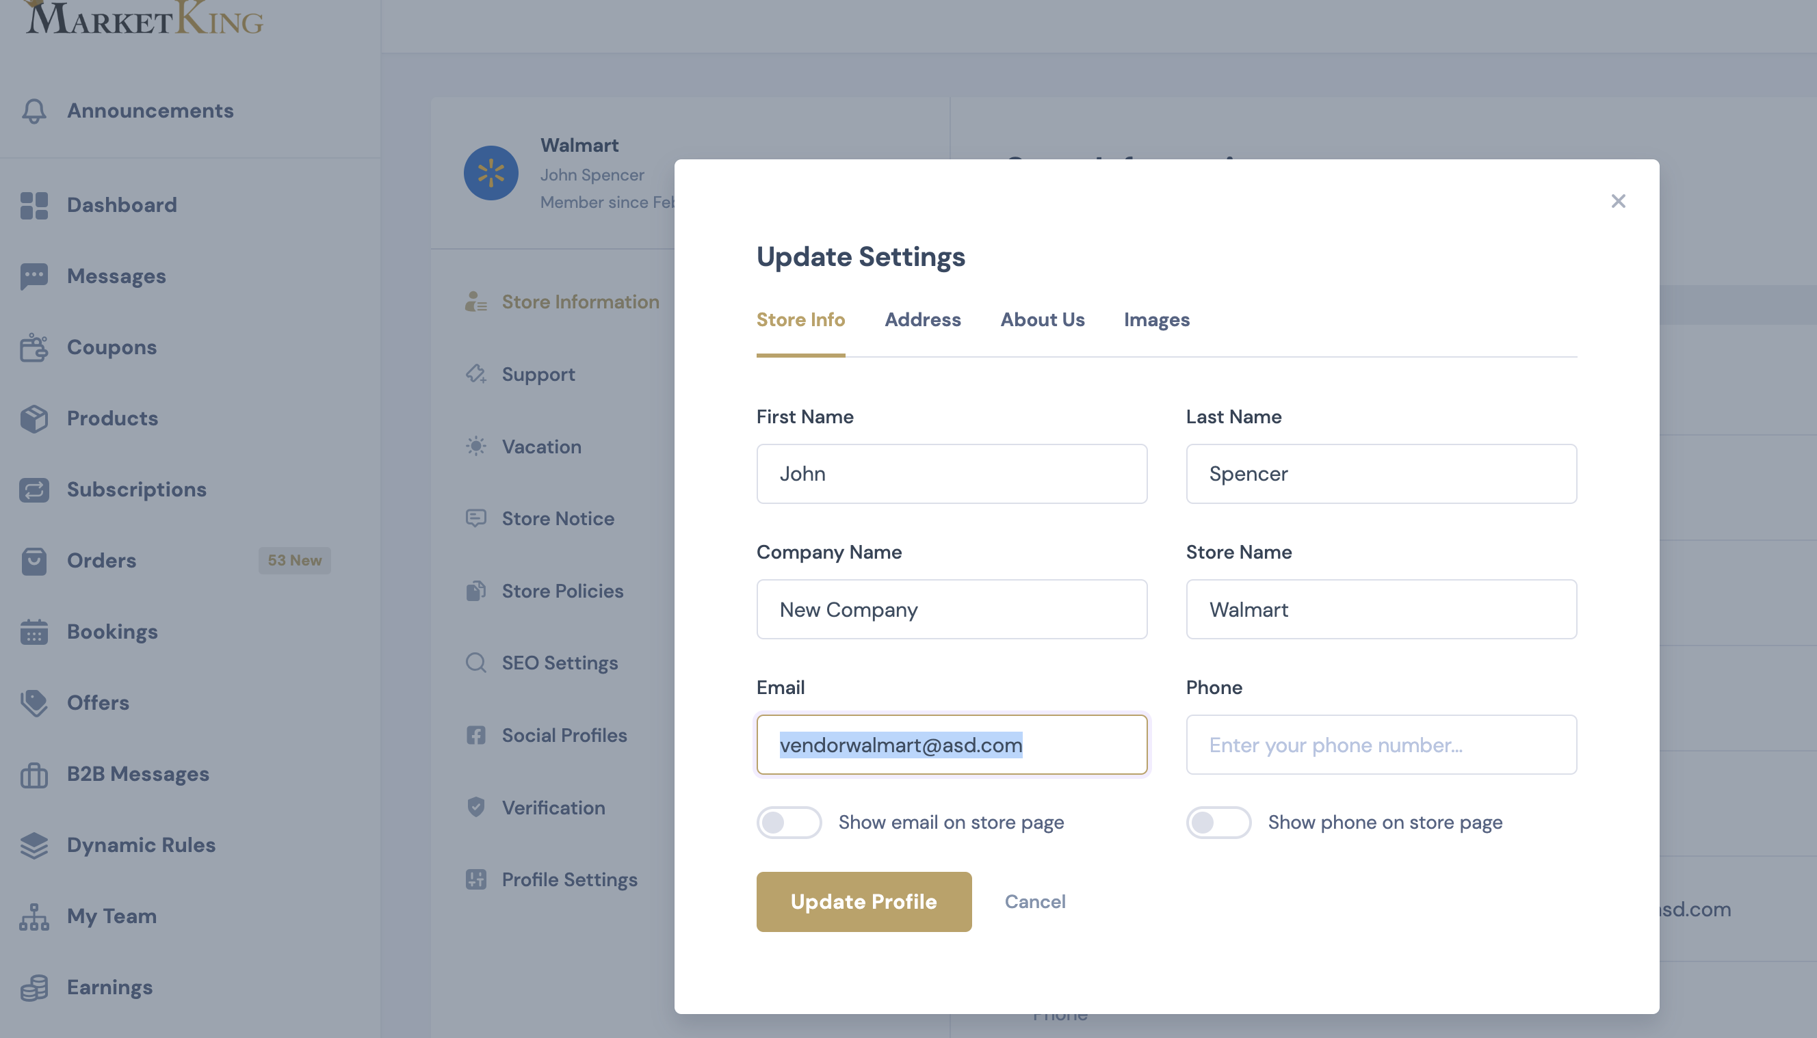Click the Messages chat bubble icon
This screenshot has height=1038, width=1817.
coord(34,277)
